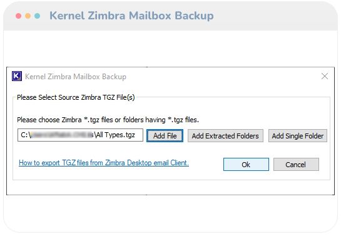Click the teal dot in the header
The width and height of the screenshot is (341, 237).
[37, 16]
